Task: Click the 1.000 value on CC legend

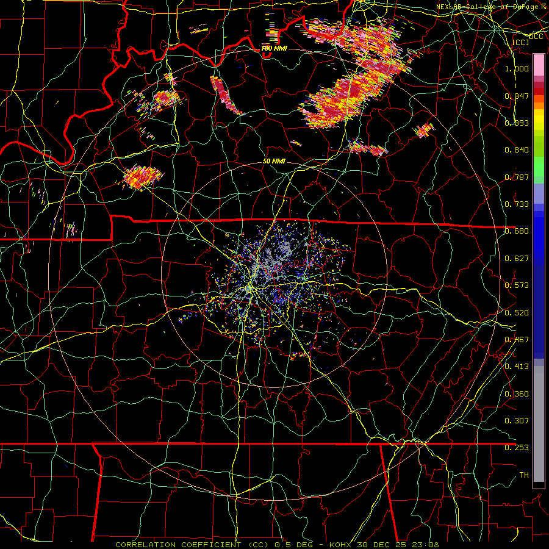Action: pyautogui.click(x=517, y=68)
